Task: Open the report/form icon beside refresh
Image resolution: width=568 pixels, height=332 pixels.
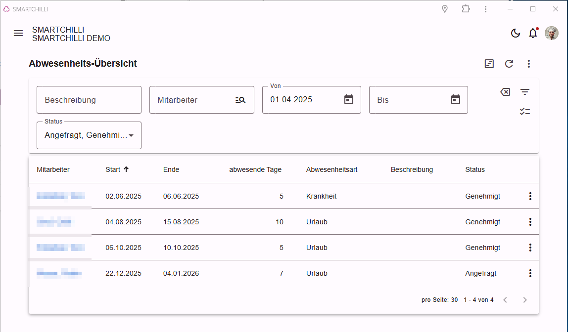Action: (x=489, y=64)
